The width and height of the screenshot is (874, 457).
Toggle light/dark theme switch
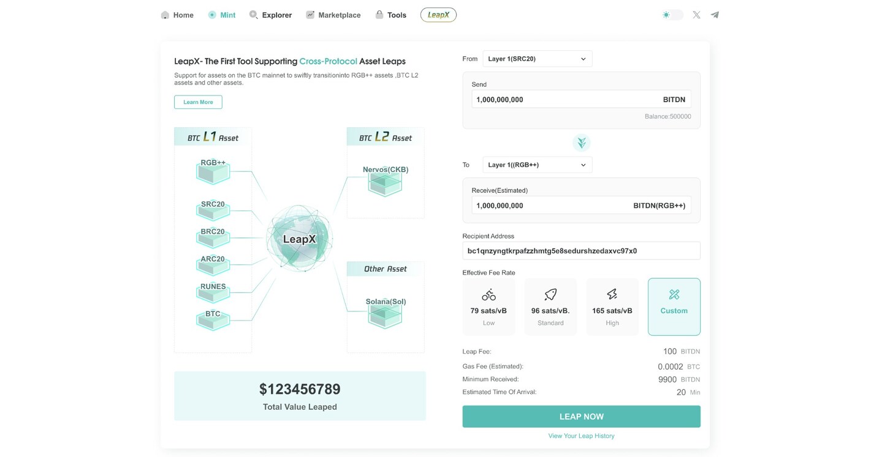(672, 14)
